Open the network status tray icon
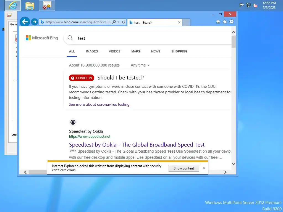The height and width of the screenshot is (212, 283). 248,5
